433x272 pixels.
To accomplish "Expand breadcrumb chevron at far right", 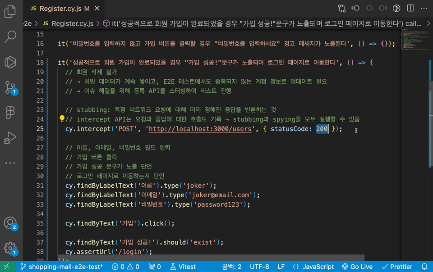I will pyautogui.click(x=428, y=23).
